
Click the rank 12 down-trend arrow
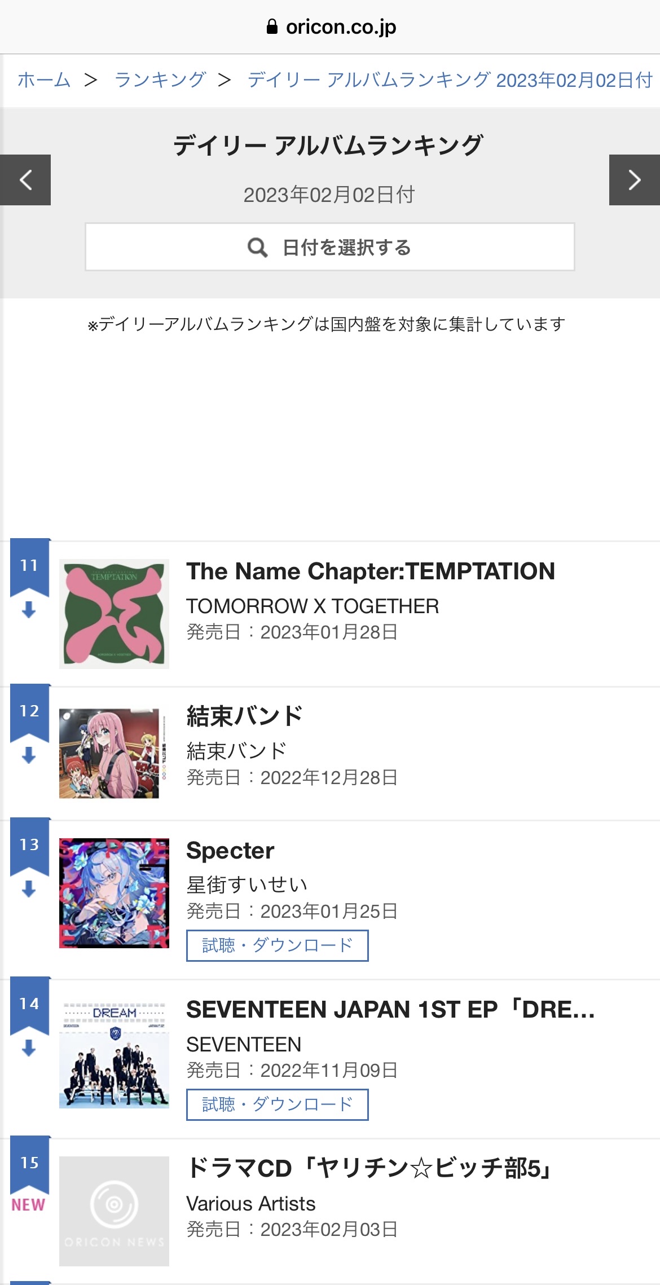29,755
